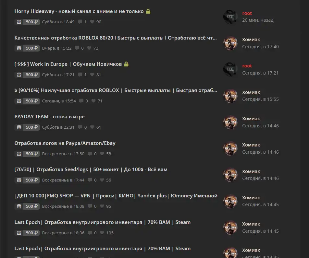
Task: Click the heart icon with 105 likes
Action: coord(102,233)
